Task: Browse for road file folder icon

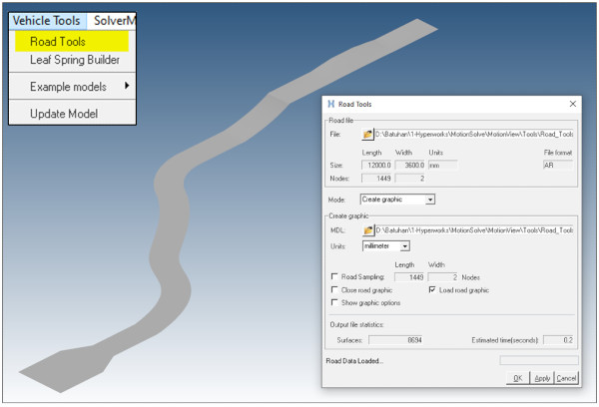Action: tap(367, 134)
